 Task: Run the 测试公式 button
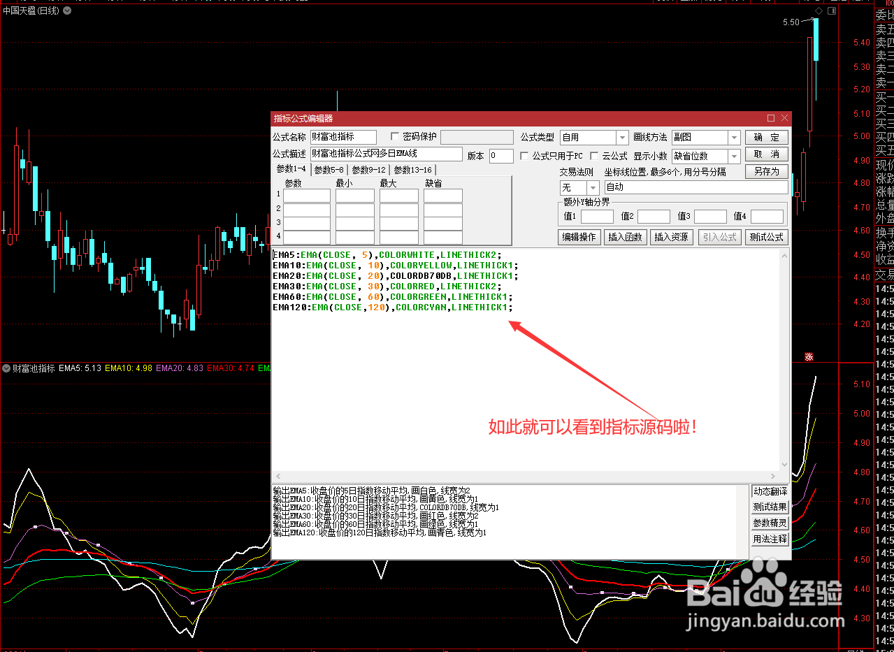coord(767,237)
